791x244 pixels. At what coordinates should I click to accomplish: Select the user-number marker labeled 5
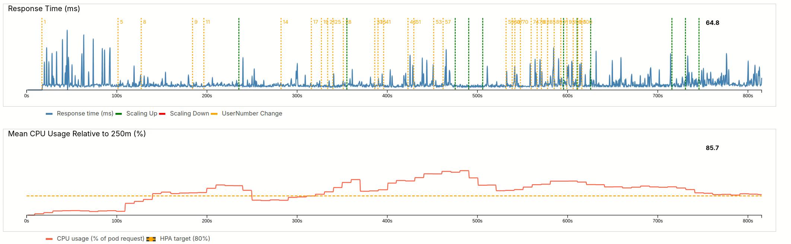click(121, 22)
